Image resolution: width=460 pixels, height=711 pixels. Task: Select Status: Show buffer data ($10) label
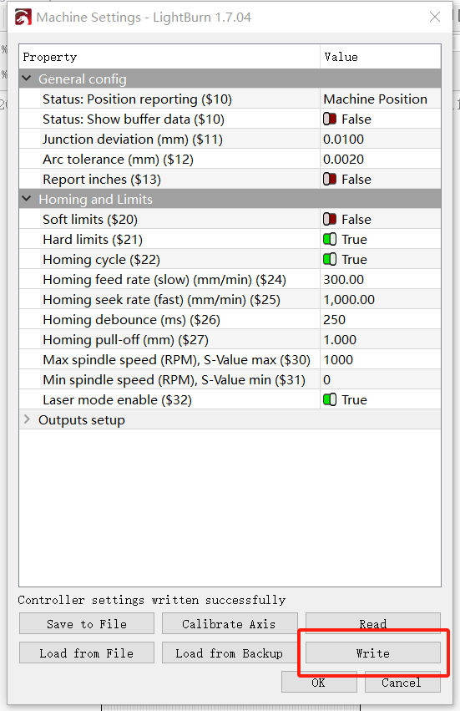pyautogui.click(x=134, y=119)
